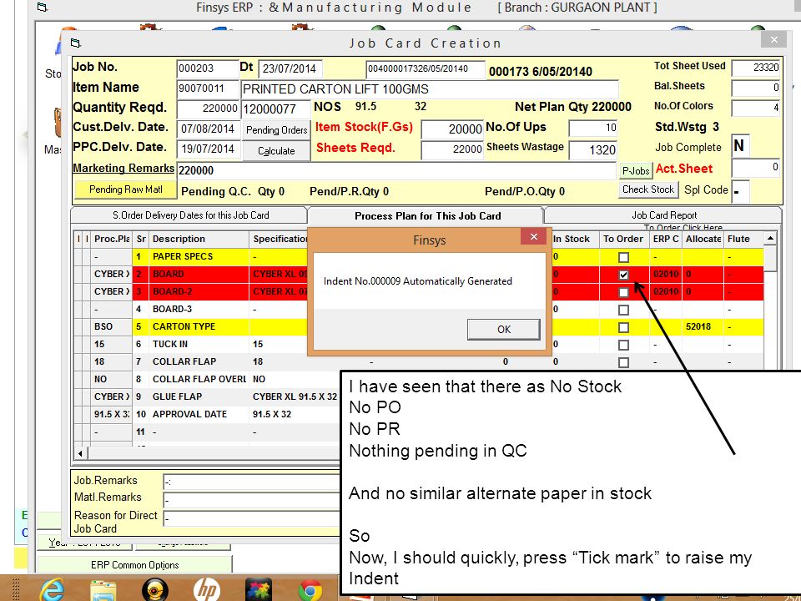Screen dimensions: 801x601
Task: Select the PAPER SPECS description cell
Action: 199,256
